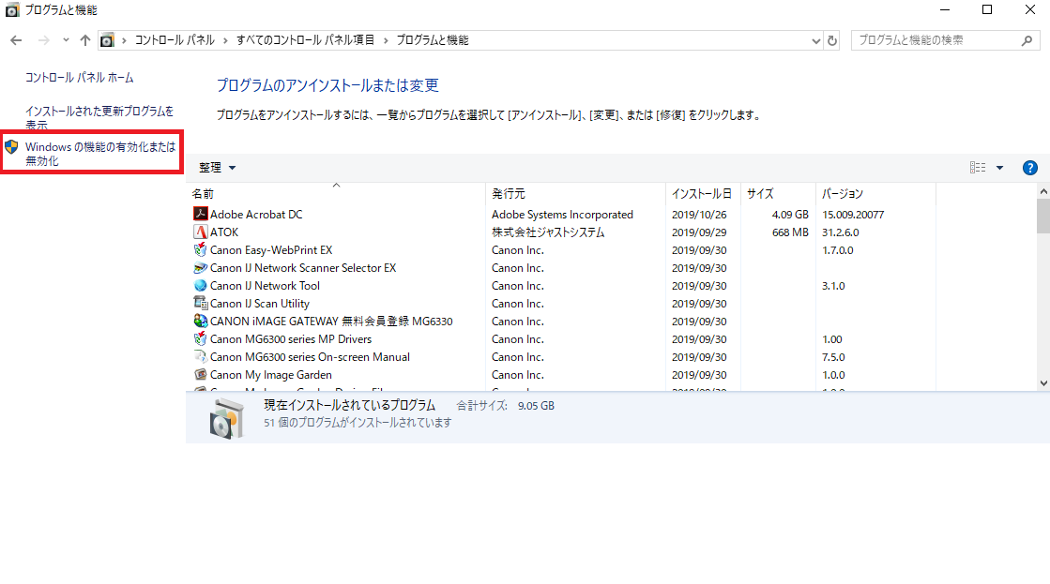This screenshot has height=584, width=1050.
Task: Expand the chevron after コントロール パネル breadcrumb
Action: pos(225,40)
